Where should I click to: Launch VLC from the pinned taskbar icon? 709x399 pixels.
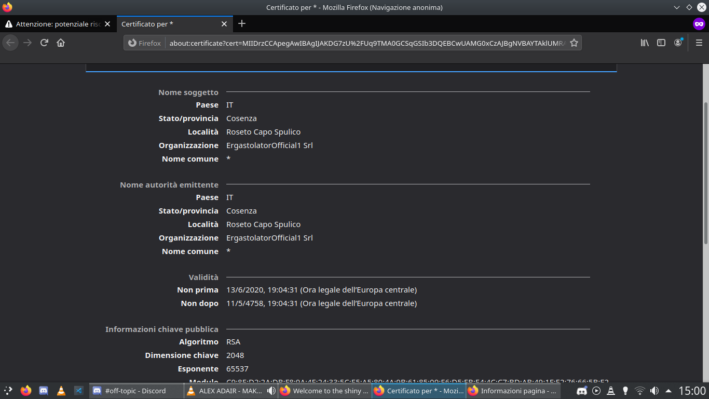point(61,391)
